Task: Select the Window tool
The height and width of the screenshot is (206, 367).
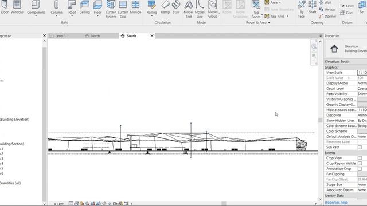Action: [17, 7]
